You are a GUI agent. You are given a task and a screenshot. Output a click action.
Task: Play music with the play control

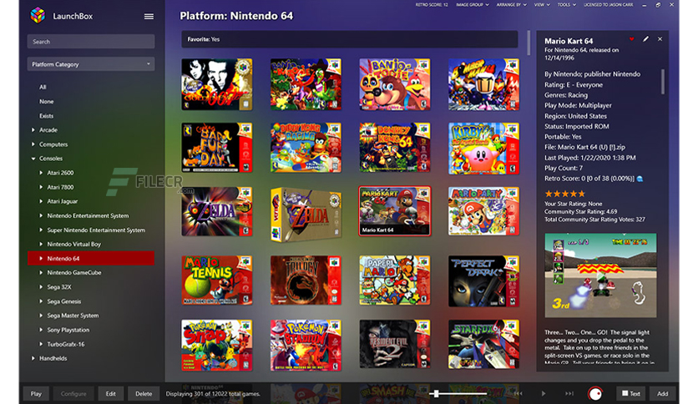click(543, 393)
